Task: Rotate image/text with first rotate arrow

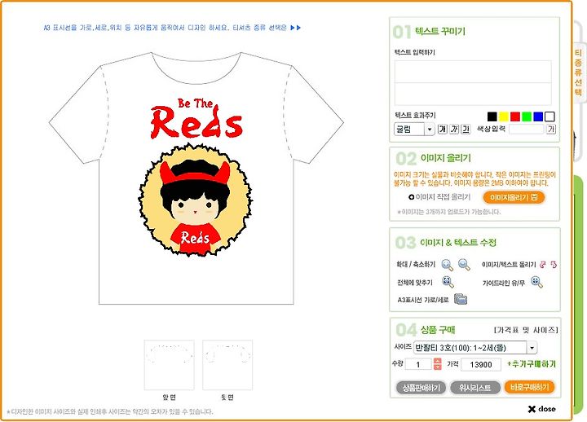Action: 543,265
